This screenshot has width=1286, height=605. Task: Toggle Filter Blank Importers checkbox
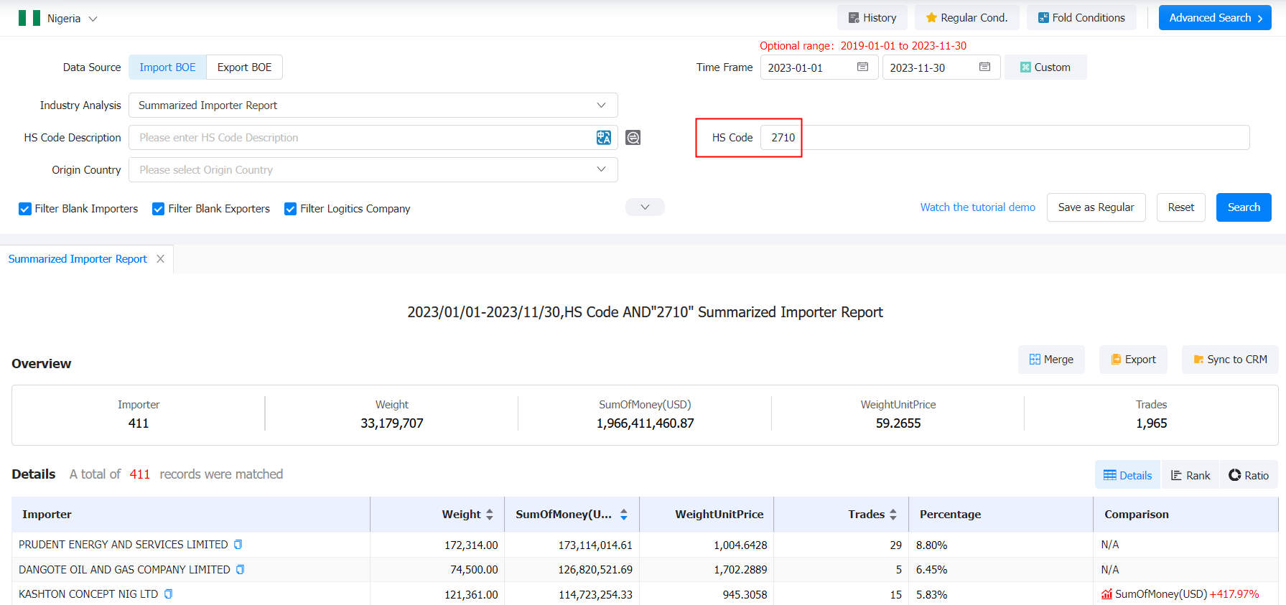(25, 209)
